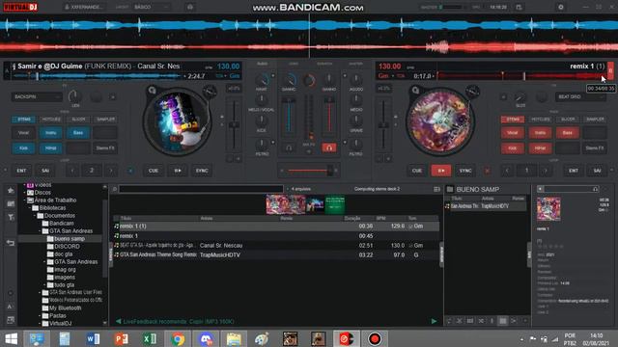Collapse GTA San Andreas folder tree node
Viewport: 618px width, 347px height.
pos(40,231)
